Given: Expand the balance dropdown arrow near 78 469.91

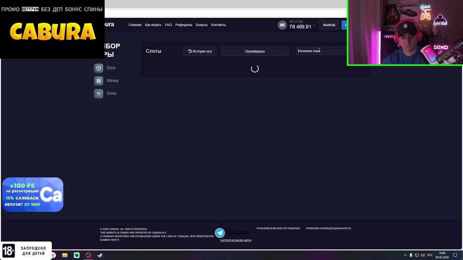Looking at the screenshot, I should tap(314, 25).
